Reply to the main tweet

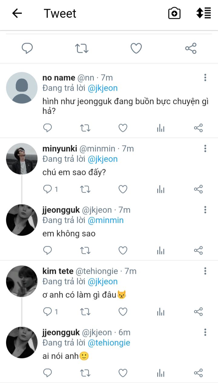click(27, 49)
